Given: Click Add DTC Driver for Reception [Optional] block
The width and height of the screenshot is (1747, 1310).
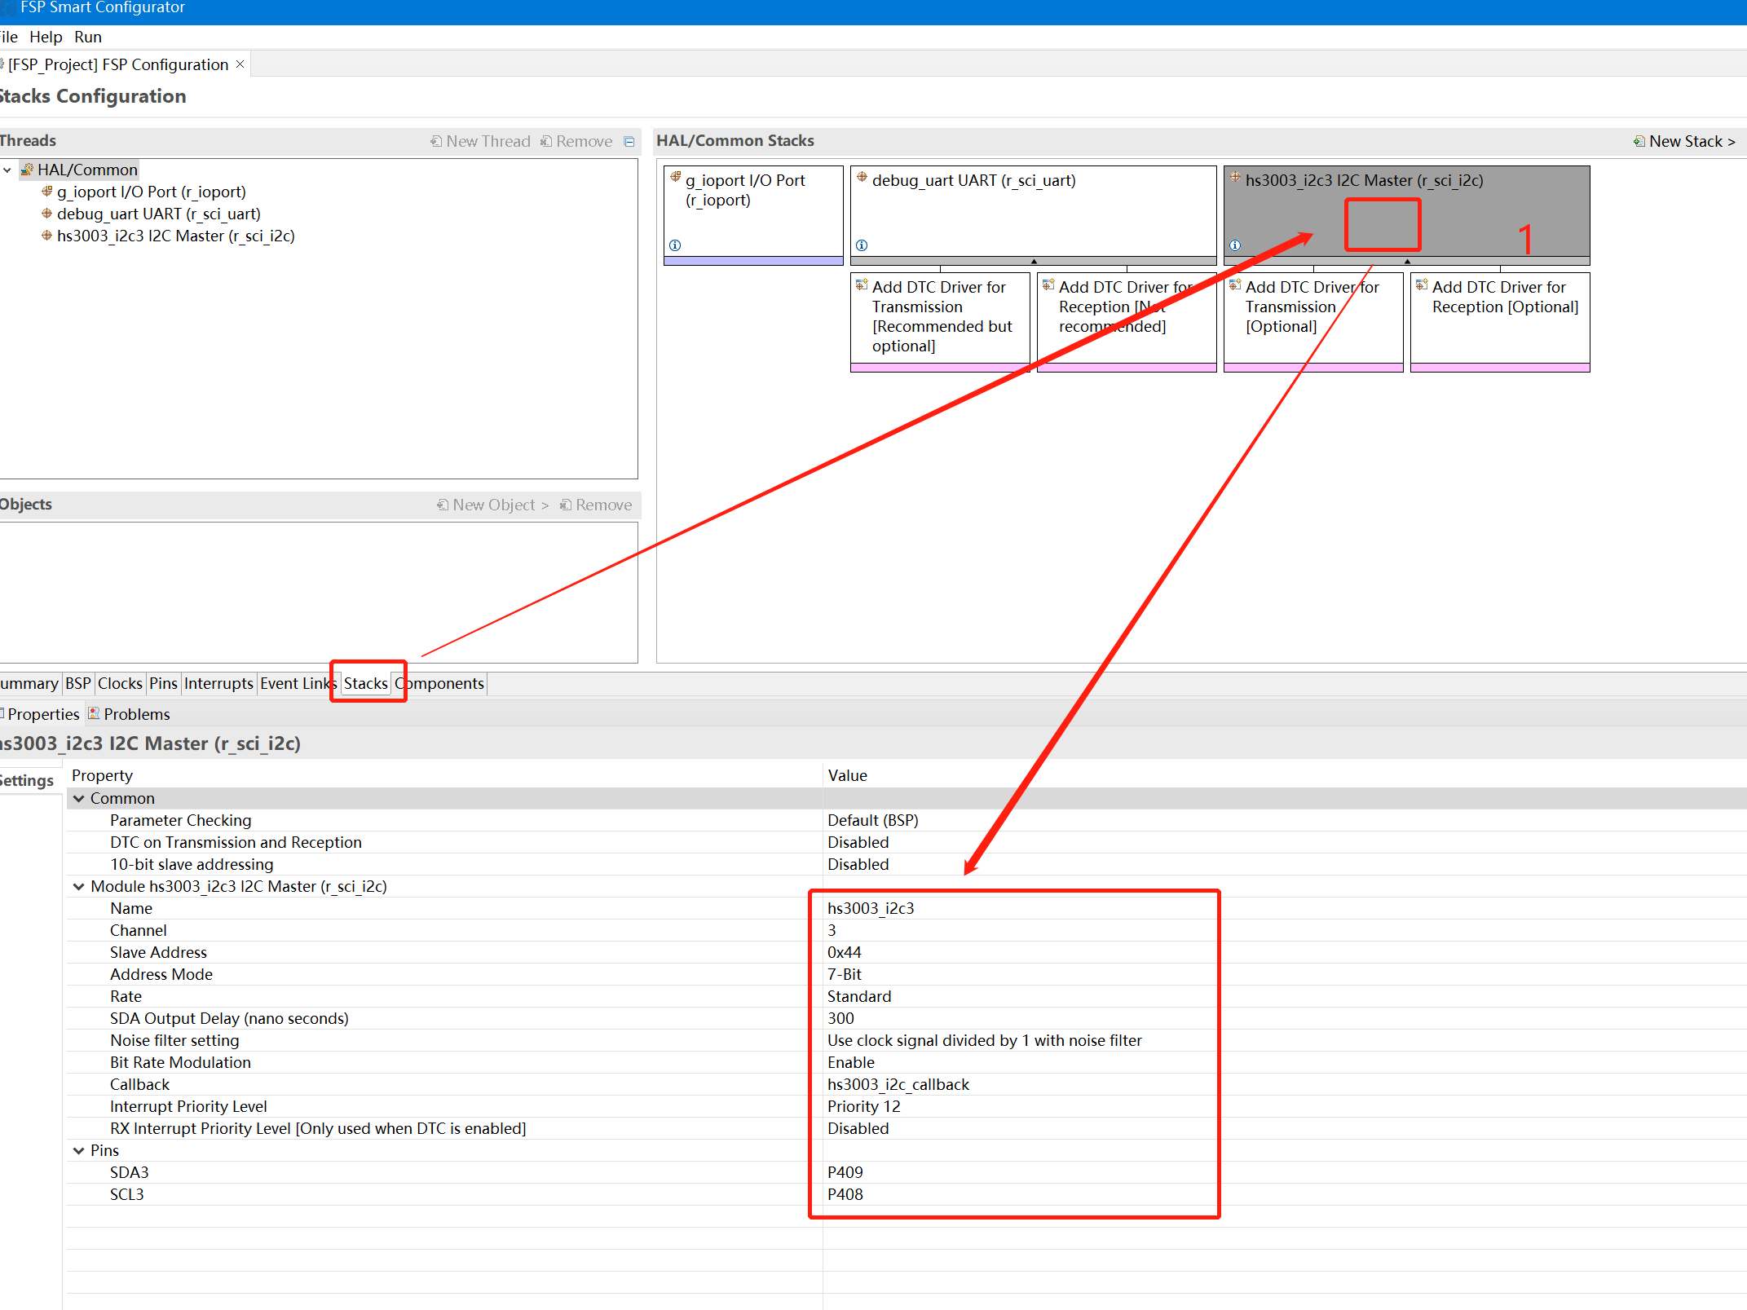Looking at the screenshot, I should [1500, 322].
